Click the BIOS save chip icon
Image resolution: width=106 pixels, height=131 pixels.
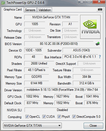click(98, 44)
